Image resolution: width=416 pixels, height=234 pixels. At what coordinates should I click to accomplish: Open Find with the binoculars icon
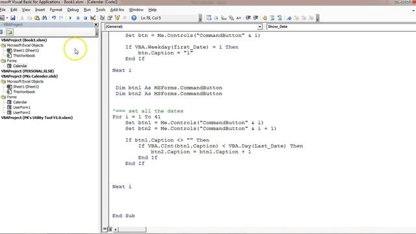coord(44,18)
